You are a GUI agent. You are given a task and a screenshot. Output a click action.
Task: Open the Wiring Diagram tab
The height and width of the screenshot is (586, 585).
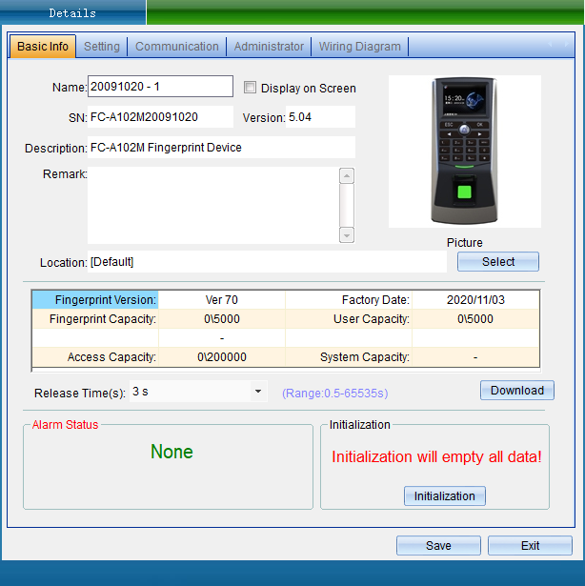[361, 47]
